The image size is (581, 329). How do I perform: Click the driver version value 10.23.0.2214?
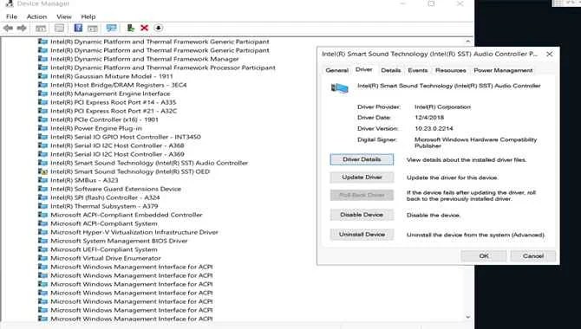click(434, 128)
